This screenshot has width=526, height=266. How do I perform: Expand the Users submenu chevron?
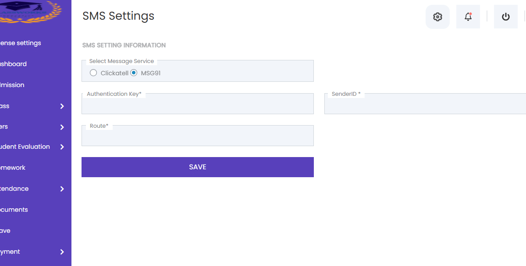[x=62, y=127]
